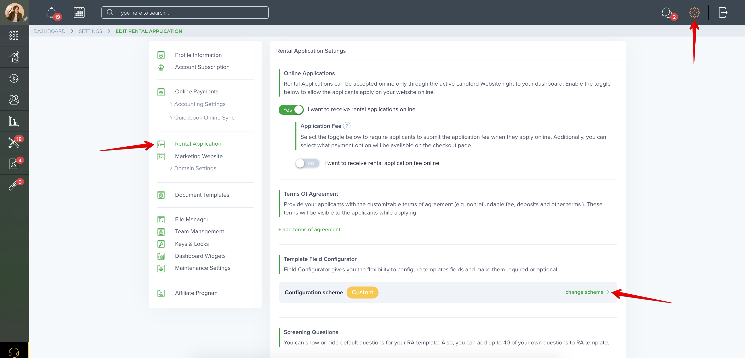The width and height of the screenshot is (745, 358).
Task: Click the Marketing Website icon
Action: (x=161, y=157)
